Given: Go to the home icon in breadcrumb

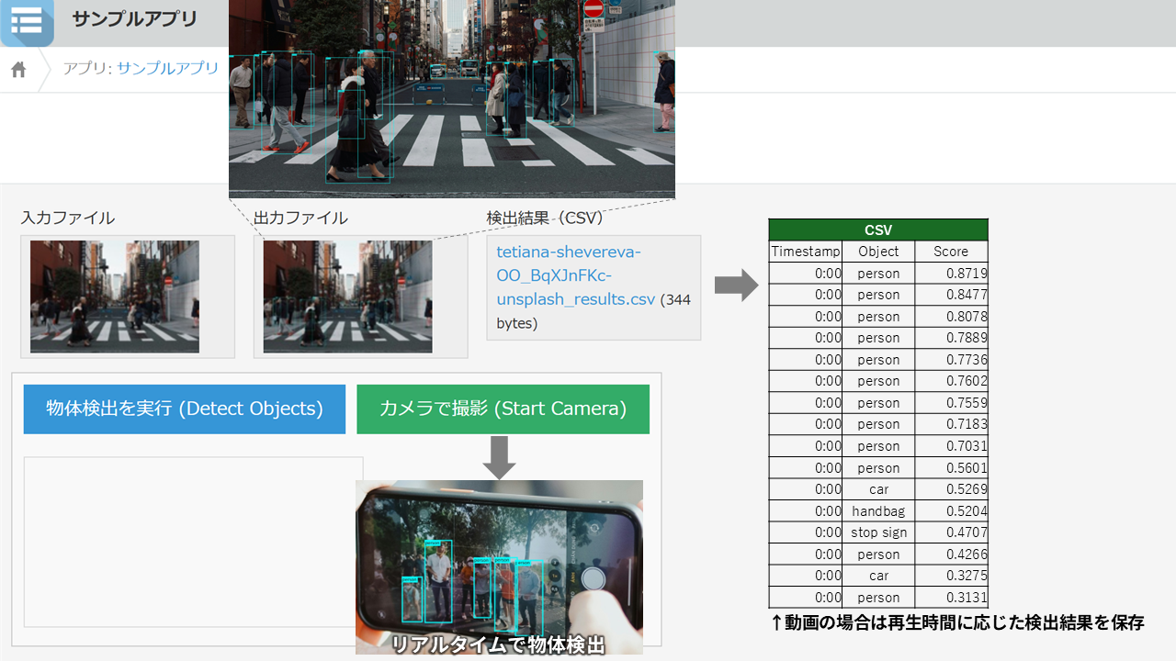Looking at the screenshot, I should tap(18, 70).
